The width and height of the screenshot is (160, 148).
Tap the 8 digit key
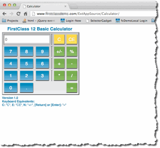tap(27, 51)
